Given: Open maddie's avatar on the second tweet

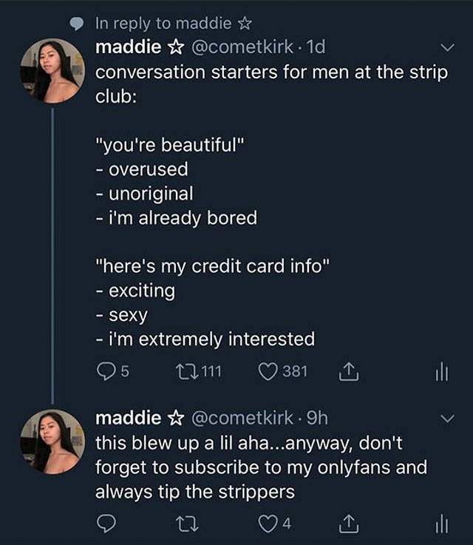Looking at the screenshot, I should coord(52,441).
